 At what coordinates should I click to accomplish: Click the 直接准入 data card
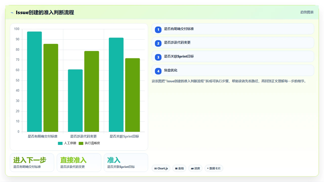tap(79, 163)
